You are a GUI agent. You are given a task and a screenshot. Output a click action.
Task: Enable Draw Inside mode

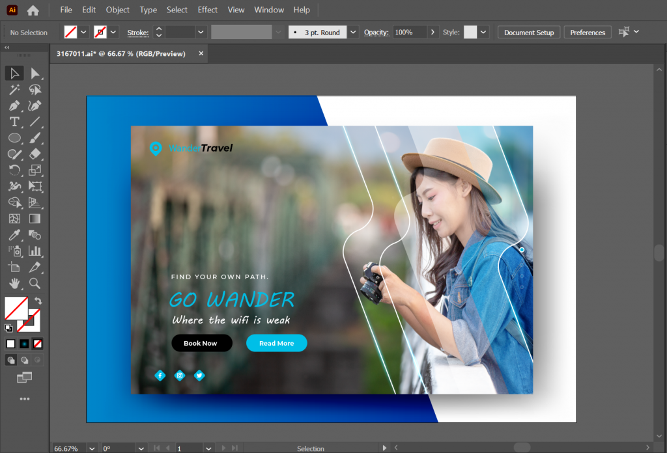pos(37,361)
